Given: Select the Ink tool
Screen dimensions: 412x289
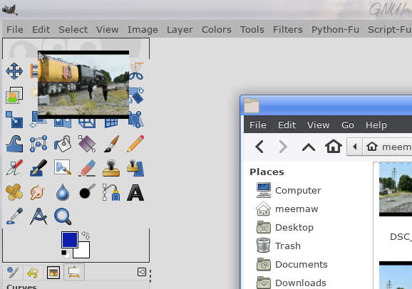Looking at the screenshot, I should click(x=38, y=168).
